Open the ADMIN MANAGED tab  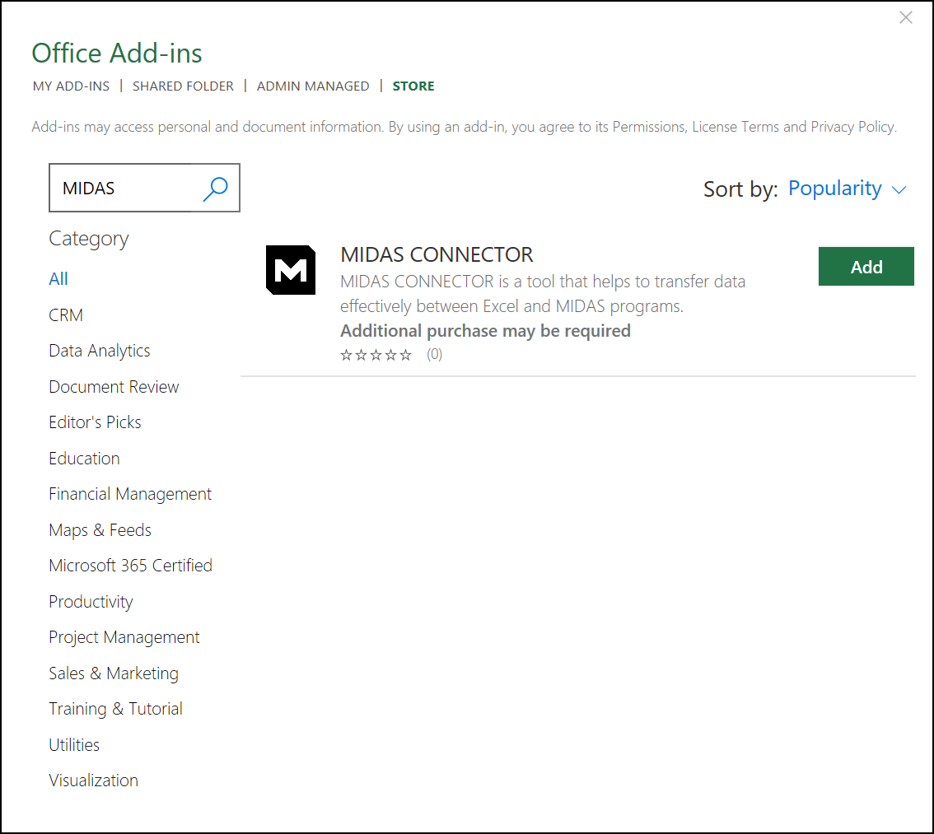(x=313, y=86)
